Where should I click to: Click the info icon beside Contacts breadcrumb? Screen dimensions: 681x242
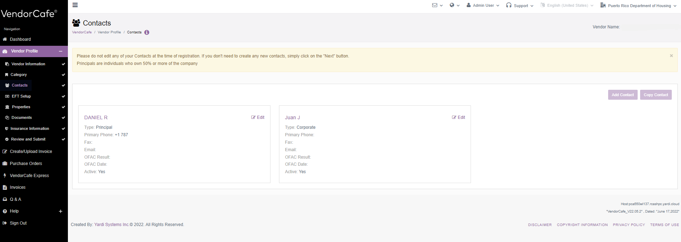click(147, 32)
